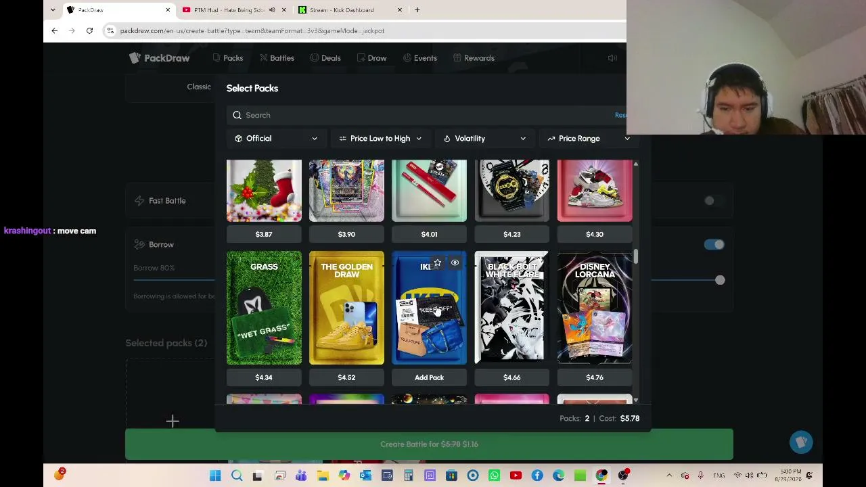Pick the trading card pack priced $3.90

(x=346, y=191)
